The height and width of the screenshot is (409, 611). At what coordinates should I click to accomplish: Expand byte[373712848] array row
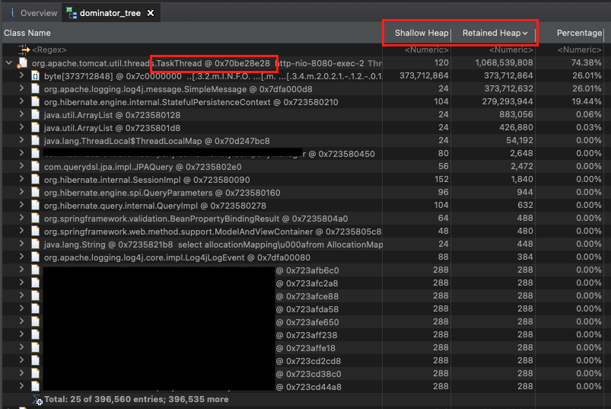click(22, 75)
